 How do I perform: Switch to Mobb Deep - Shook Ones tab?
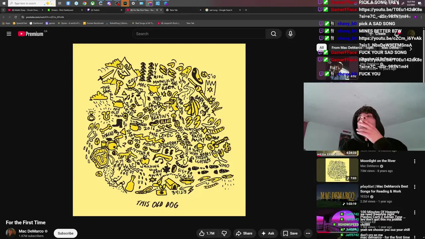tap(25, 10)
